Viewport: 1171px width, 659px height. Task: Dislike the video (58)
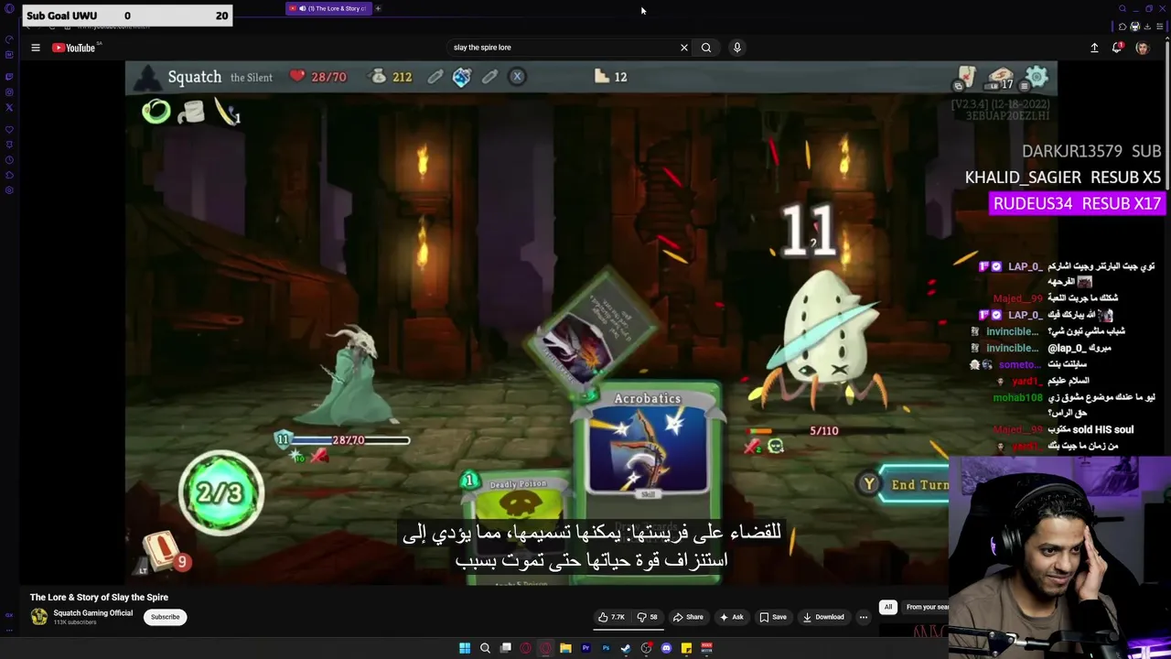click(x=648, y=617)
